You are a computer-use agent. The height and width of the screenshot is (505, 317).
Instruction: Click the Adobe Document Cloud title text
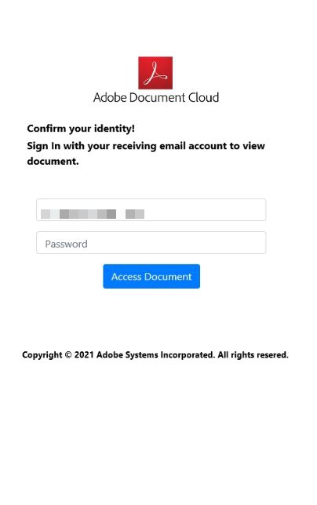pyautogui.click(x=156, y=97)
